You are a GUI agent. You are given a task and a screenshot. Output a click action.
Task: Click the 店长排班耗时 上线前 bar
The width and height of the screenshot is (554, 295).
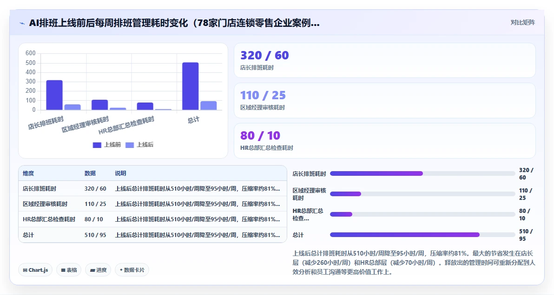click(x=54, y=95)
